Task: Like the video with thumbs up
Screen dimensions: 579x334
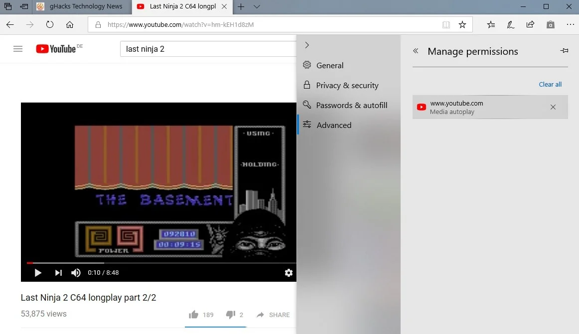Action: [193, 315]
